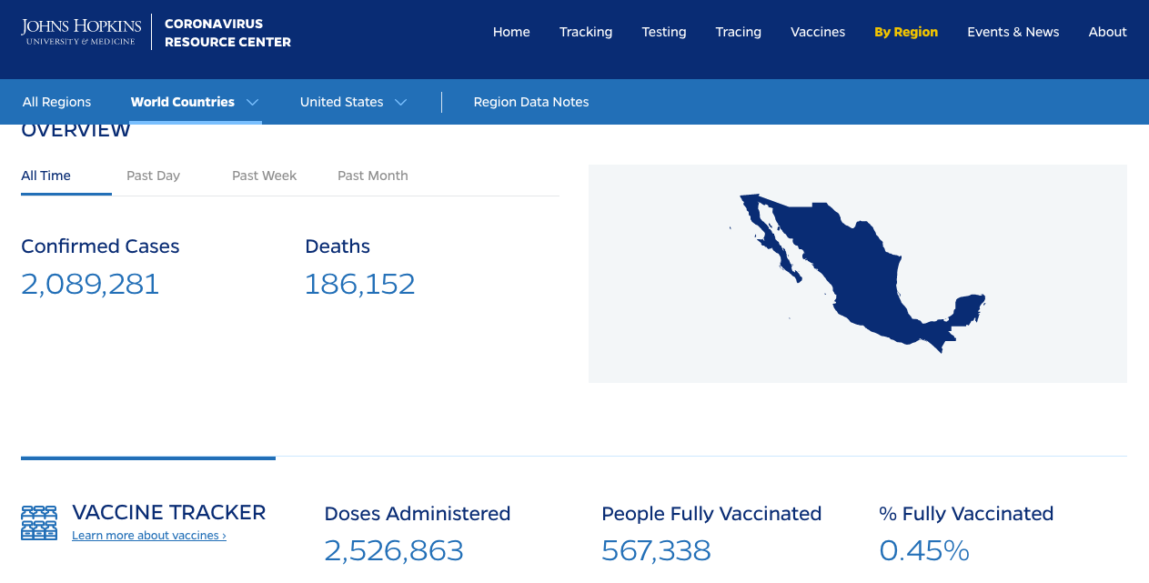Expand the World Countries dropdown chevron

253,102
